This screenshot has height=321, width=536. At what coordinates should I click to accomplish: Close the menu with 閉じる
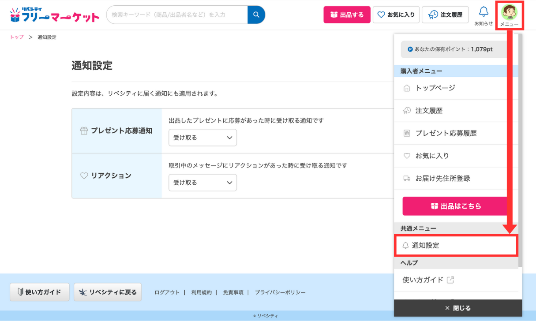458,308
